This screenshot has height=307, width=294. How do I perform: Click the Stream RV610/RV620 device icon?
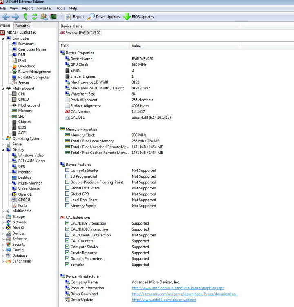point(62,33)
